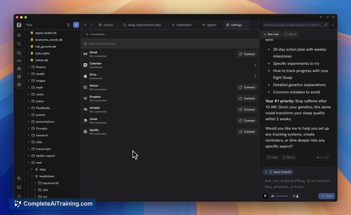
Task: Retry the assistant response
Action: coord(289,157)
